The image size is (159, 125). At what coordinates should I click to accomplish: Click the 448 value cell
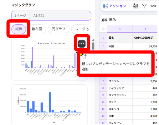pos(145,88)
